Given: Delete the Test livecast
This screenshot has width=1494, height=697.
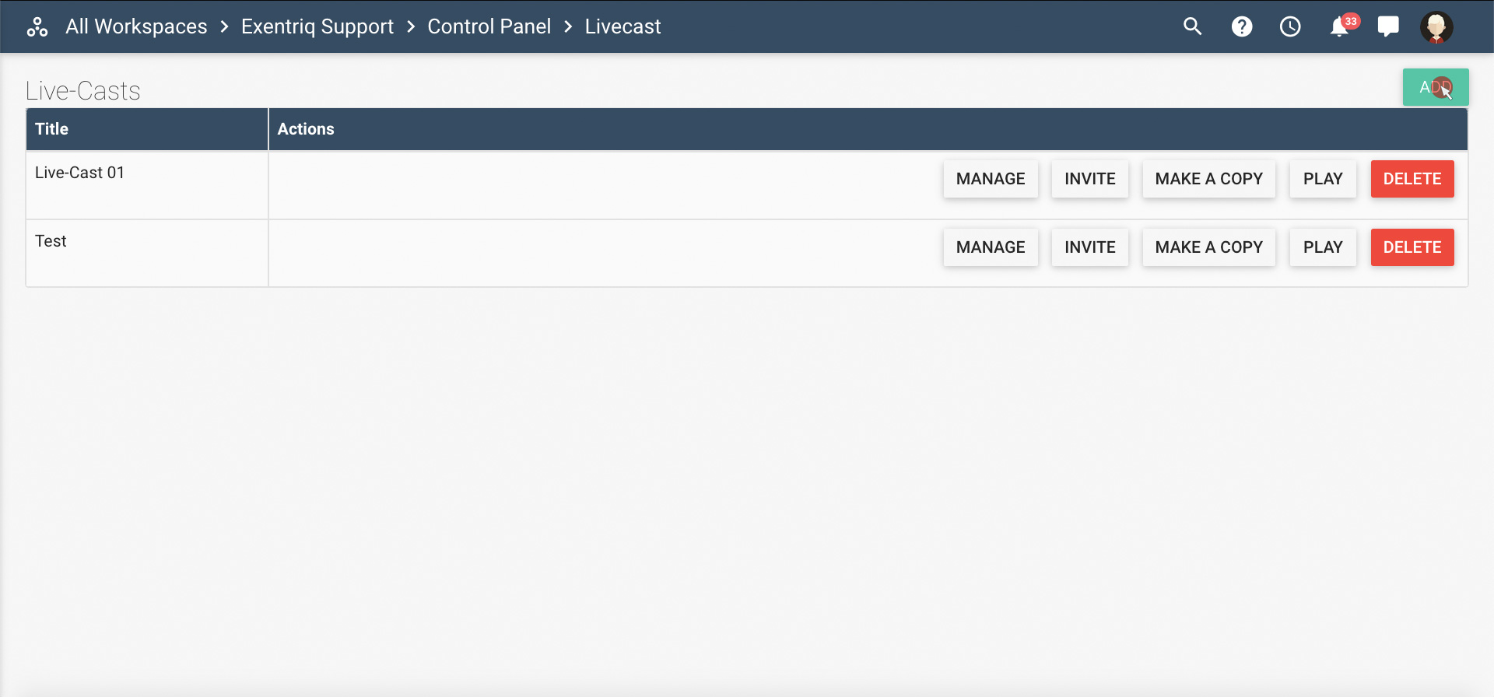Looking at the screenshot, I should pyautogui.click(x=1412, y=247).
